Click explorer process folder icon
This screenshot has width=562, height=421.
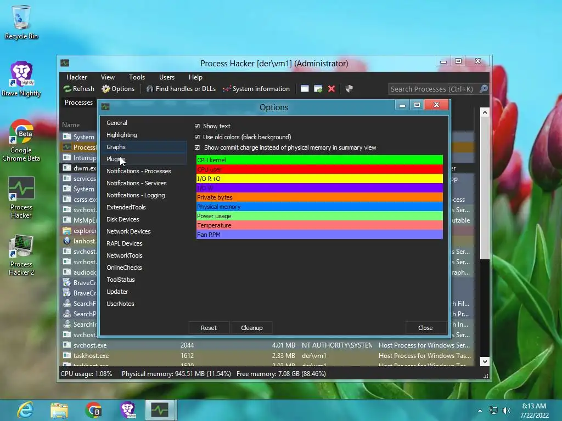point(66,231)
